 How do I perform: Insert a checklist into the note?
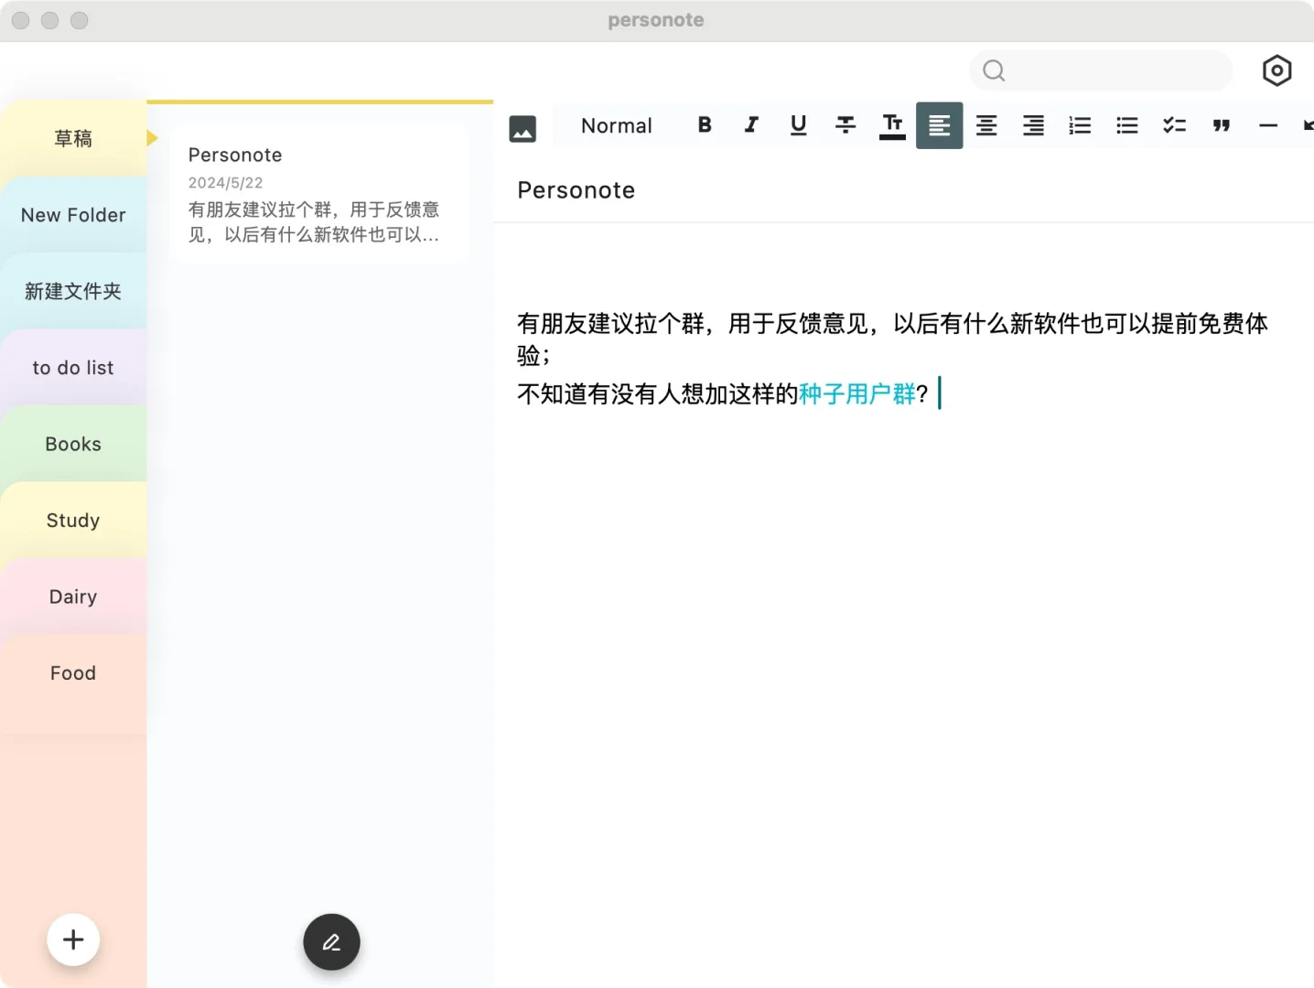pos(1174,125)
